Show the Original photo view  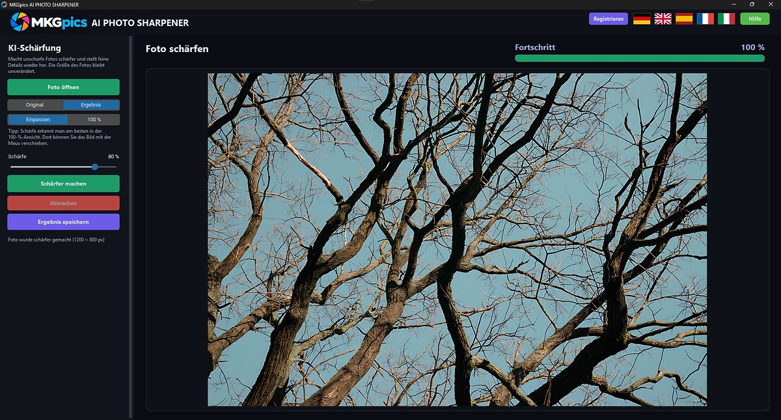point(35,105)
